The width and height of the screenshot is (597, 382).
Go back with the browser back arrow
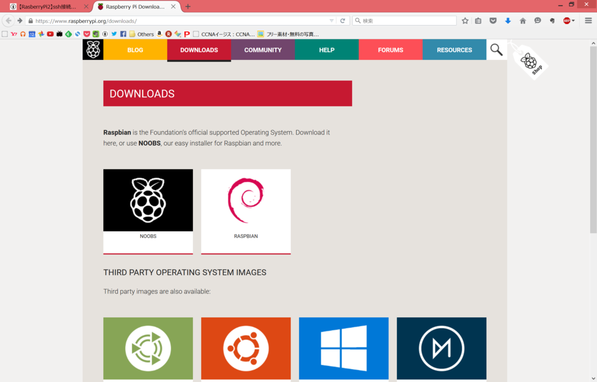click(x=8, y=20)
